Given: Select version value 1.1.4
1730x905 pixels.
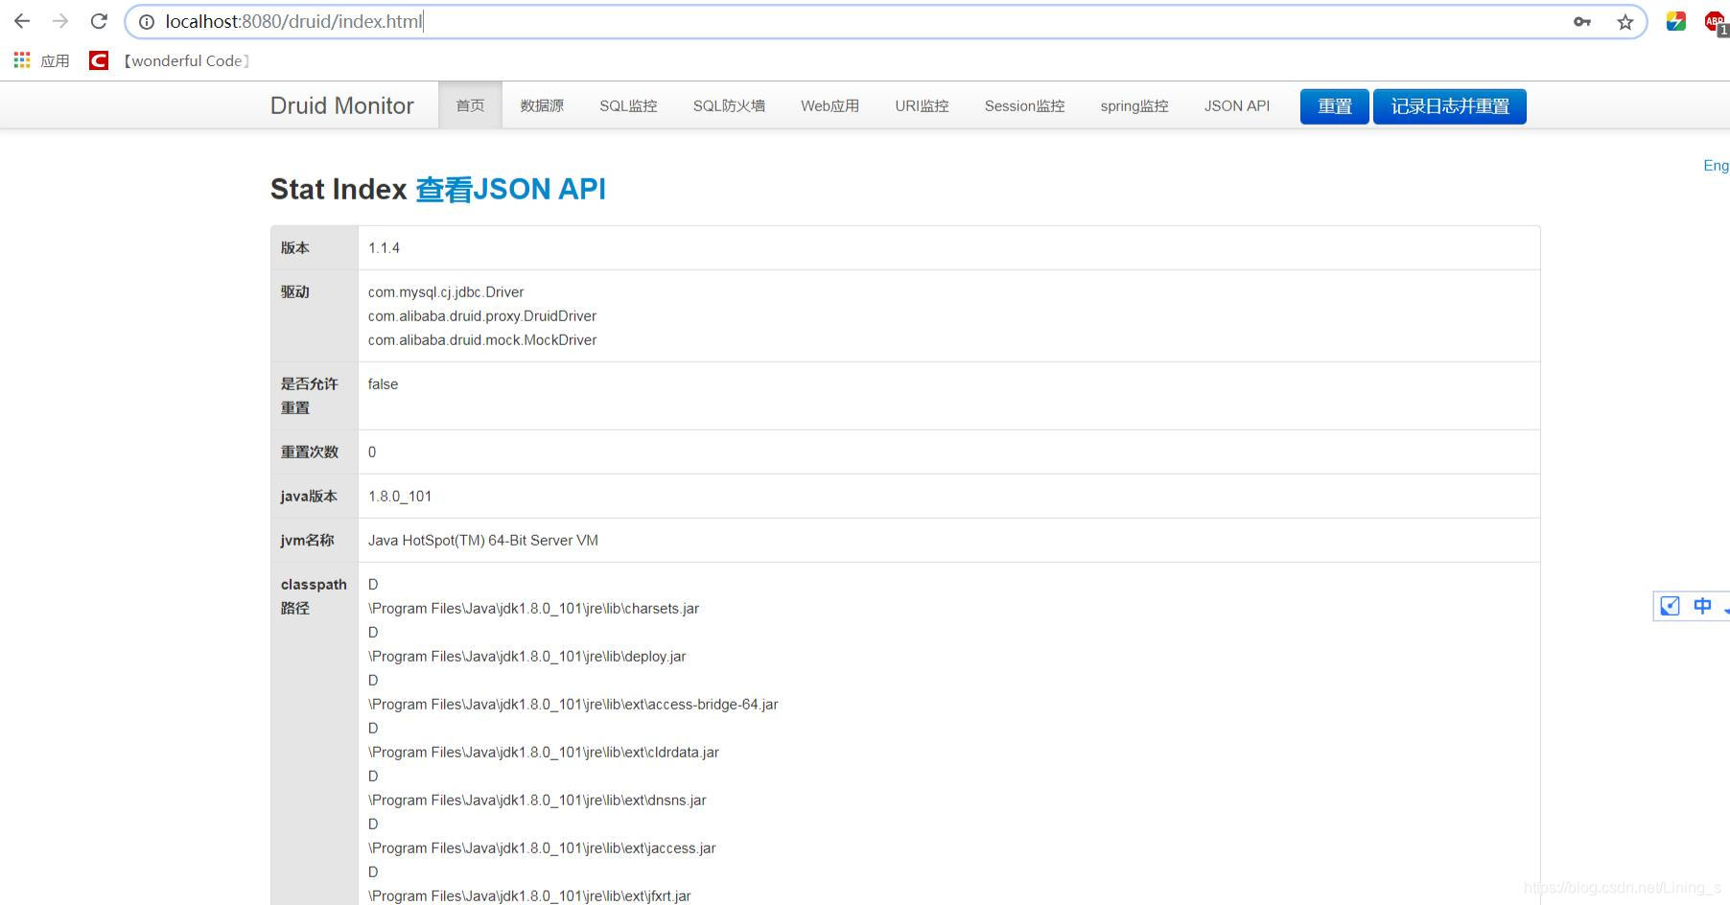Looking at the screenshot, I should click(x=384, y=247).
